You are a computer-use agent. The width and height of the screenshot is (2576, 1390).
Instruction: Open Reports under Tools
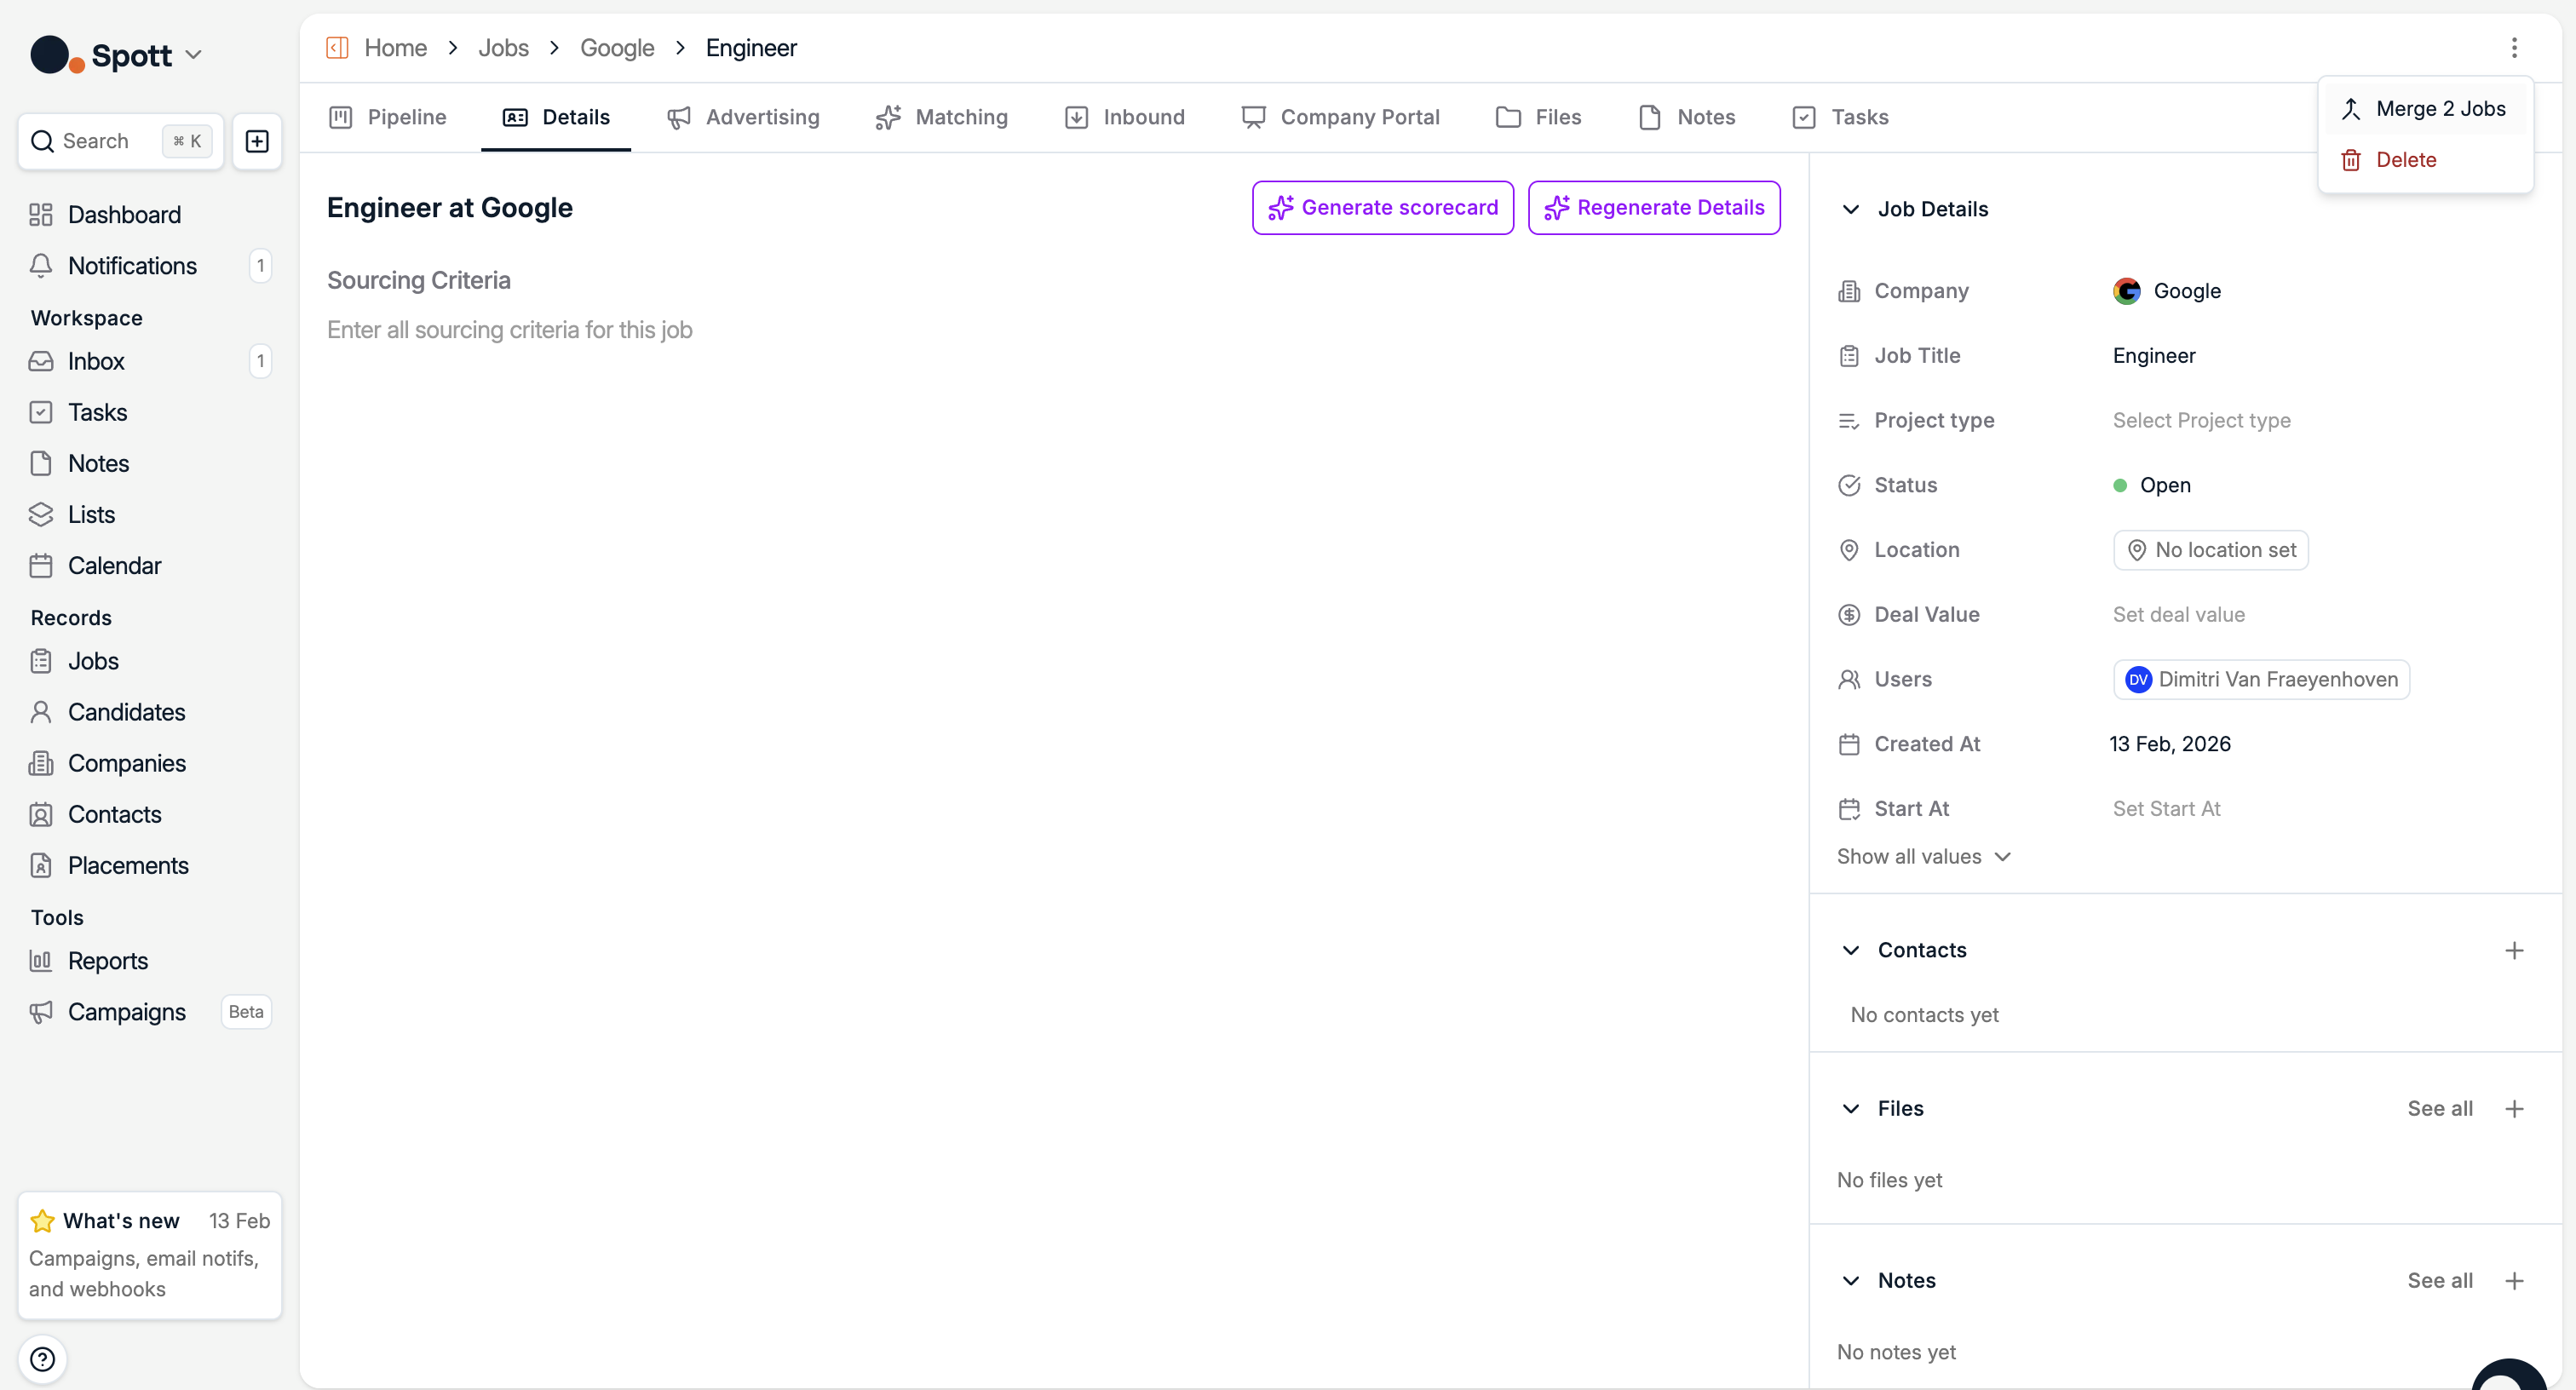point(150,961)
